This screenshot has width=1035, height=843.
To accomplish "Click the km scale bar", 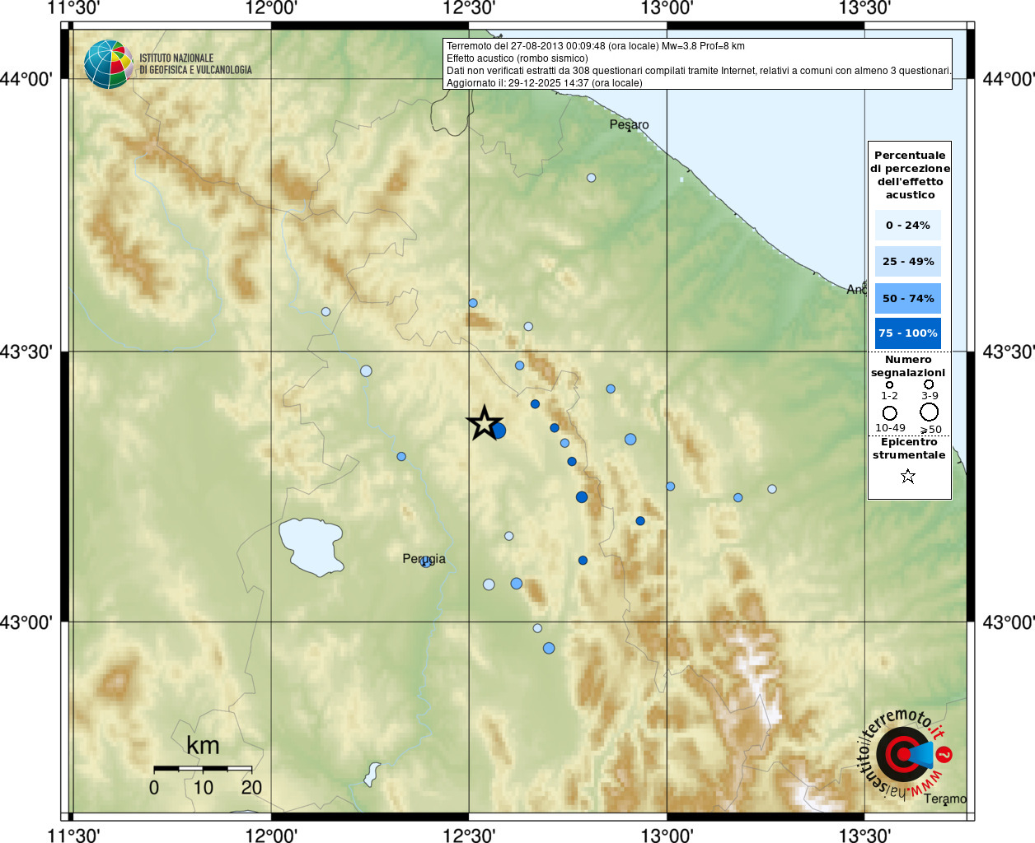I will pyautogui.click(x=203, y=769).
